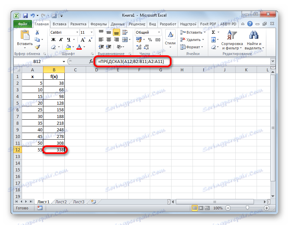Open the font size dropdown

pyautogui.click(x=91, y=32)
